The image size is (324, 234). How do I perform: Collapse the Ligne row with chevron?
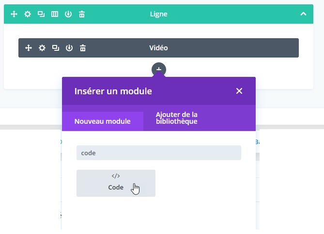pyautogui.click(x=303, y=14)
